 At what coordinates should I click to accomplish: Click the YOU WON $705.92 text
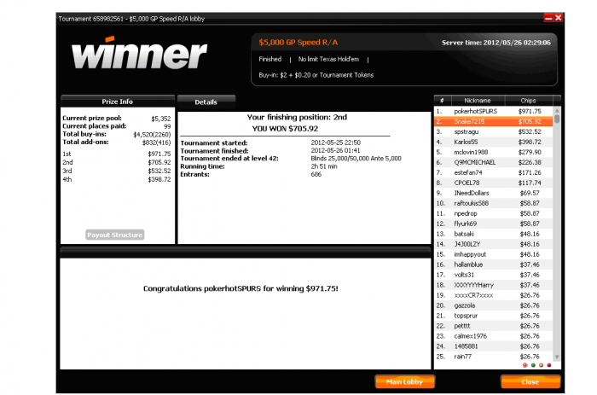pyautogui.click(x=285, y=129)
